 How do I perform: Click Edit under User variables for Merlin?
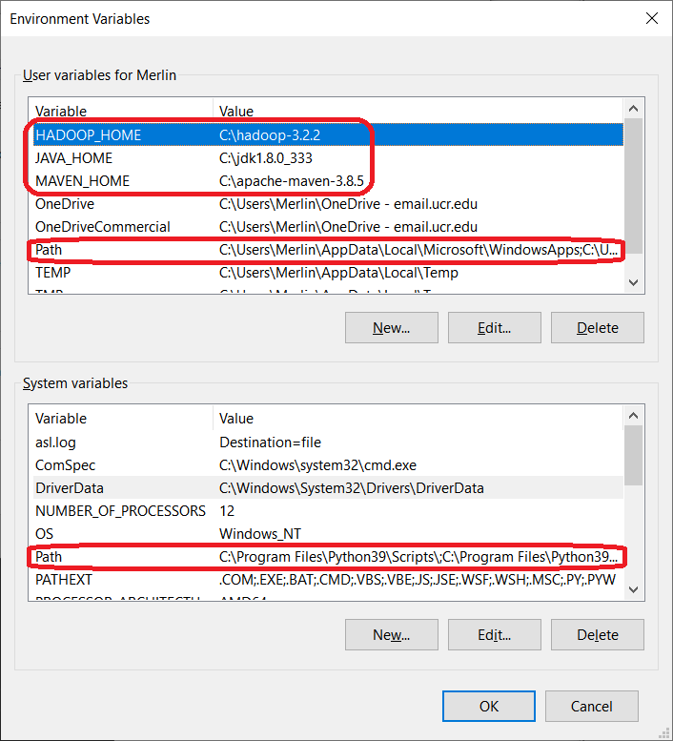point(495,327)
